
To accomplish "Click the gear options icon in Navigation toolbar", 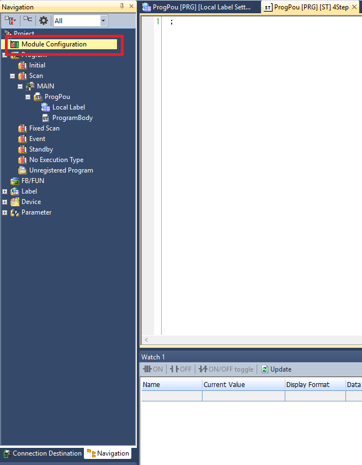I will (x=44, y=20).
